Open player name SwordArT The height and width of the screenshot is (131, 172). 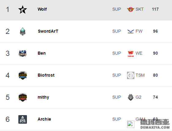48,31
